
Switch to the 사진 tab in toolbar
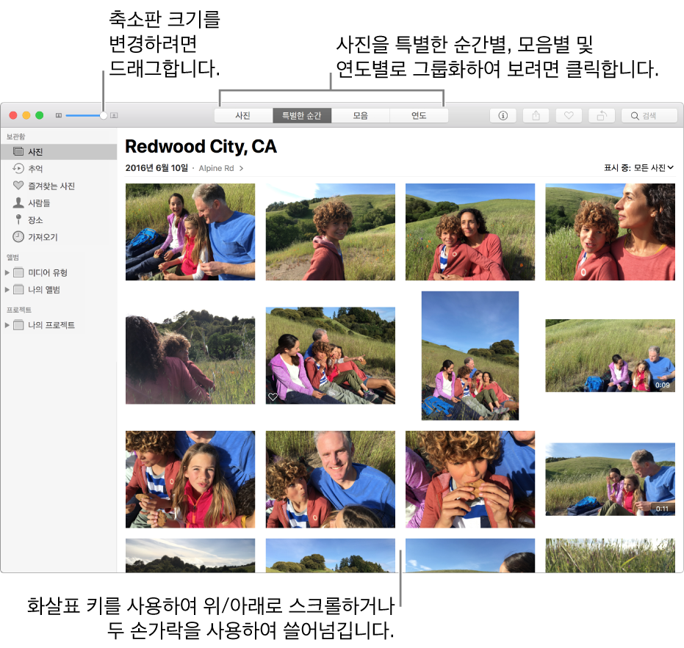(x=243, y=115)
